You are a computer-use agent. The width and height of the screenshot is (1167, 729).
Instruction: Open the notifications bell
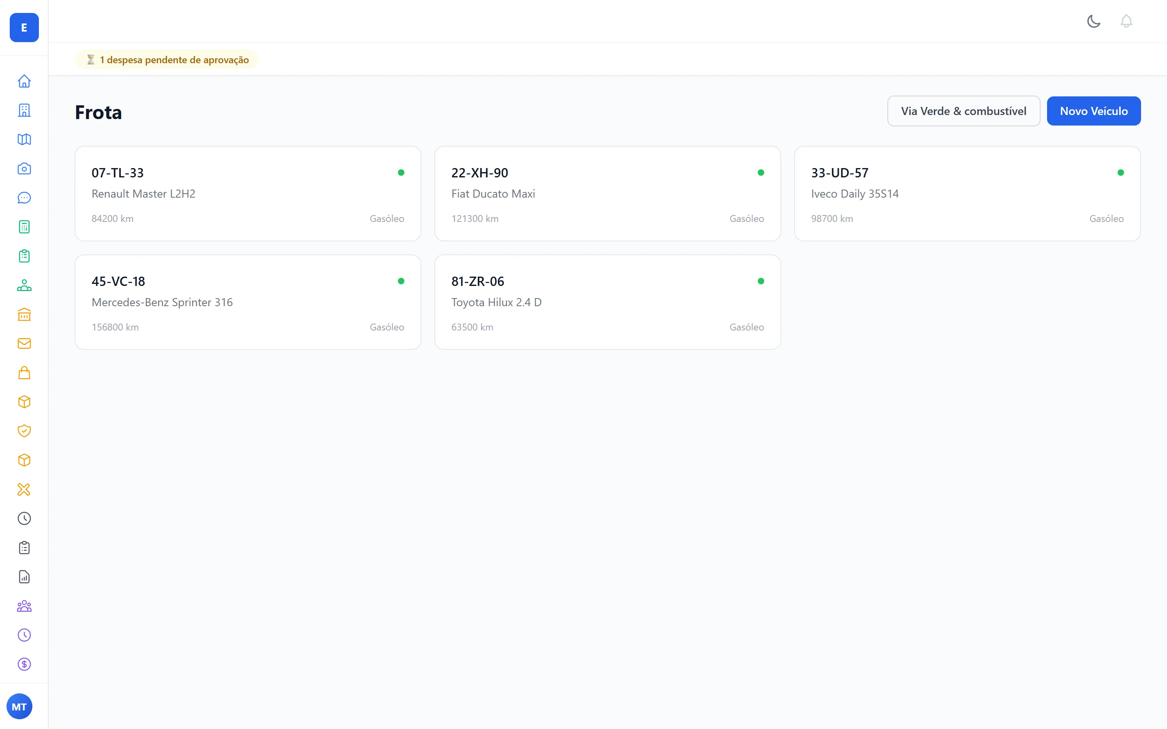1126,21
